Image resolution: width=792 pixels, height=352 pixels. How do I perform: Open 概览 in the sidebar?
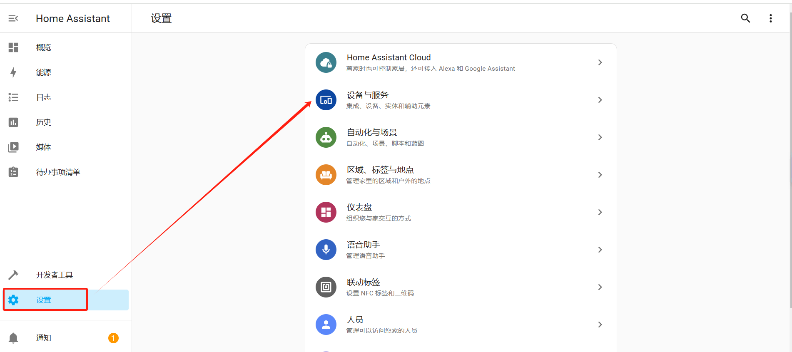click(x=66, y=47)
